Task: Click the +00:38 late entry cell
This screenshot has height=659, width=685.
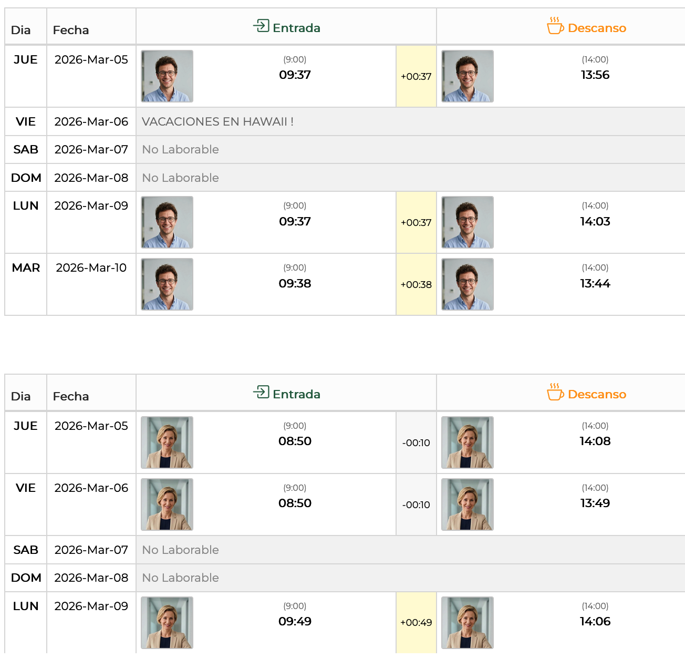Action: pyautogui.click(x=416, y=285)
